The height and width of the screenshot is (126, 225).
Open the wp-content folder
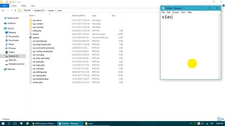click(x=38, y=24)
